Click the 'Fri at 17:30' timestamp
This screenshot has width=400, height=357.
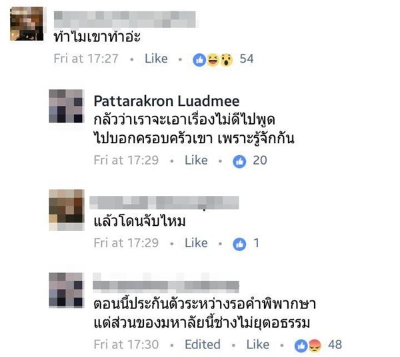coord(126,345)
